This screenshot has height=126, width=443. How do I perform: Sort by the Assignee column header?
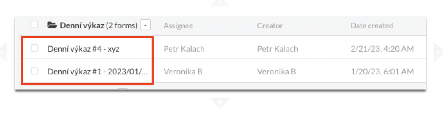178,25
